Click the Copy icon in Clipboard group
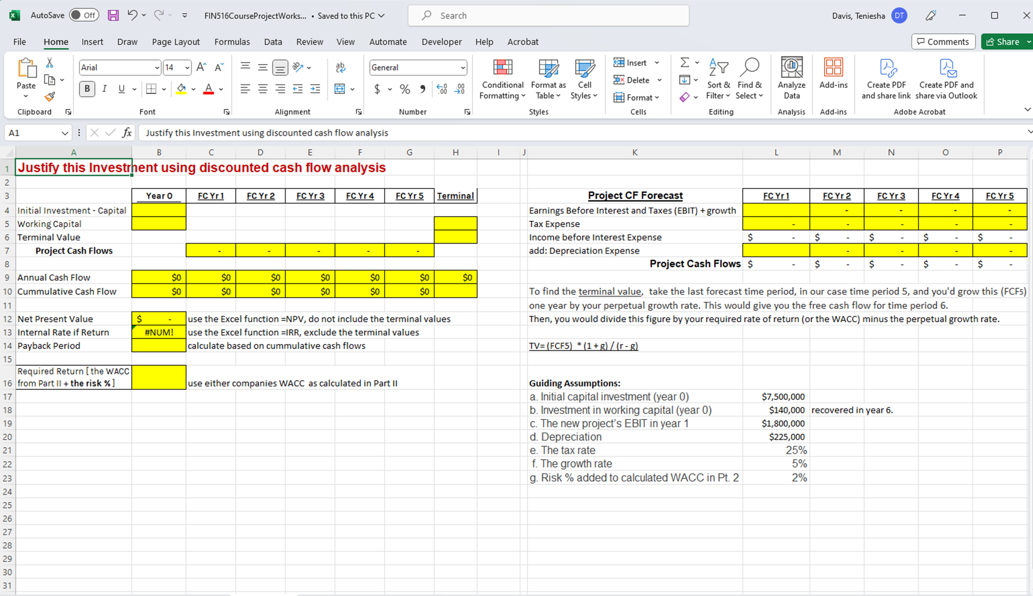 click(x=50, y=80)
